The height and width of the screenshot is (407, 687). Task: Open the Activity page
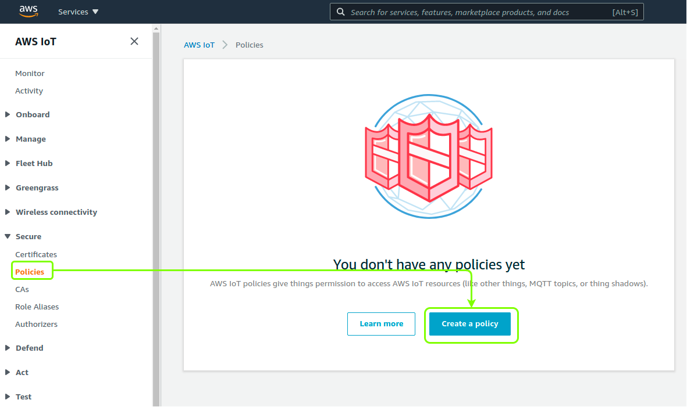[29, 91]
